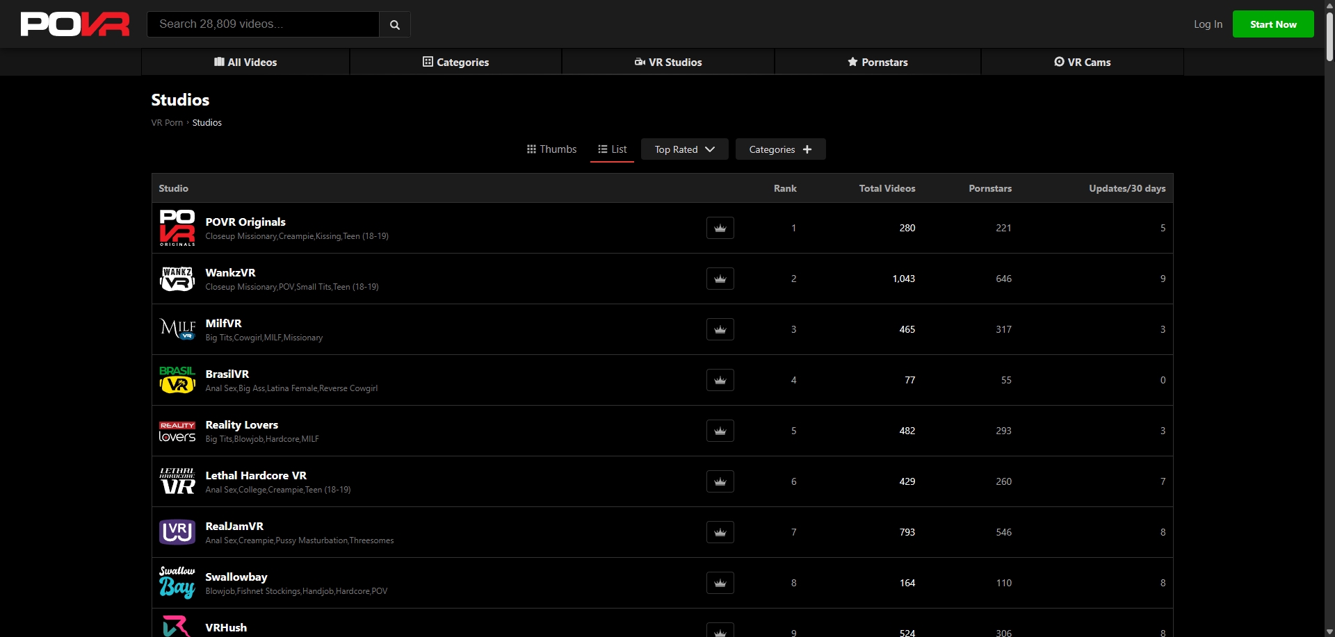The width and height of the screenshot is (1335, 637).
Task: Expand the Categories filter
Action: [780, 149]
